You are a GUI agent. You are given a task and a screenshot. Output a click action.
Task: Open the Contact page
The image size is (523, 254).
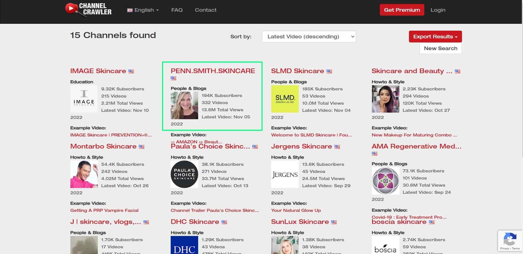tap(206, 10)
